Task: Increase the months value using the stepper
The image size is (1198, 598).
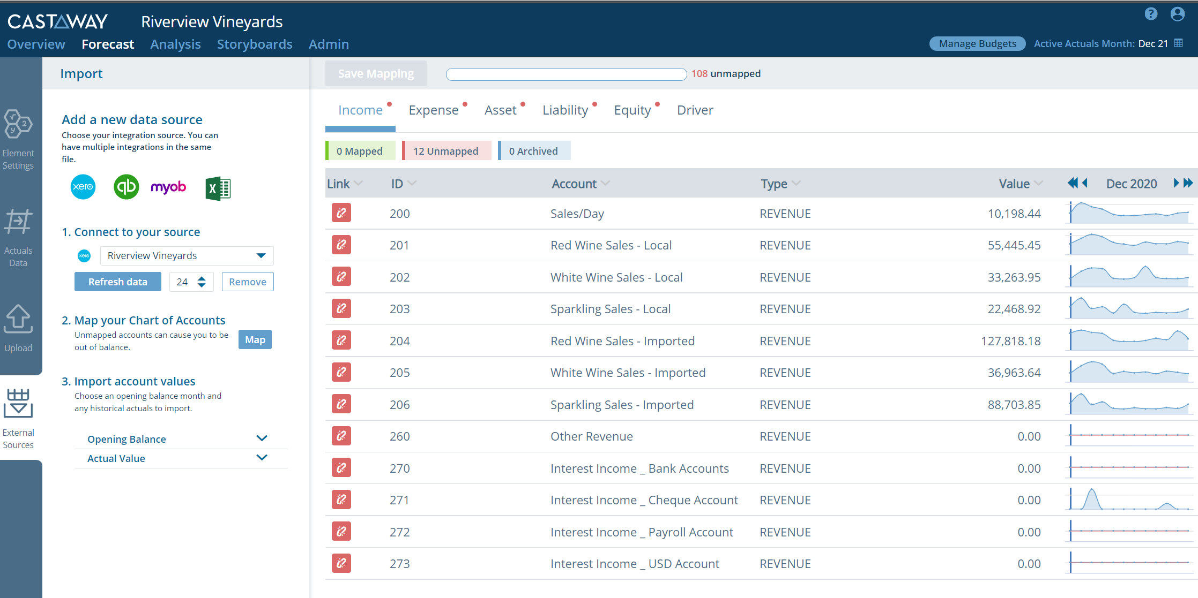Action: [x=201, y=278]
